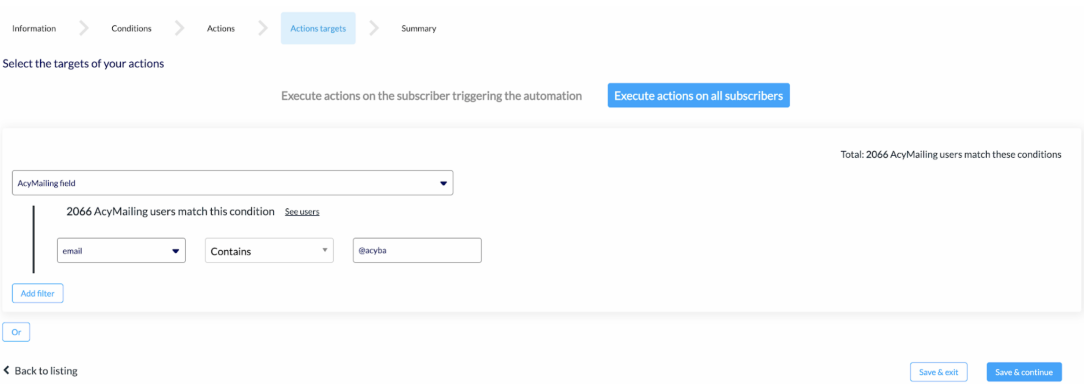Open the Actions step tab
This screenshot has width=1084, height=384.
tap(221, 28)
